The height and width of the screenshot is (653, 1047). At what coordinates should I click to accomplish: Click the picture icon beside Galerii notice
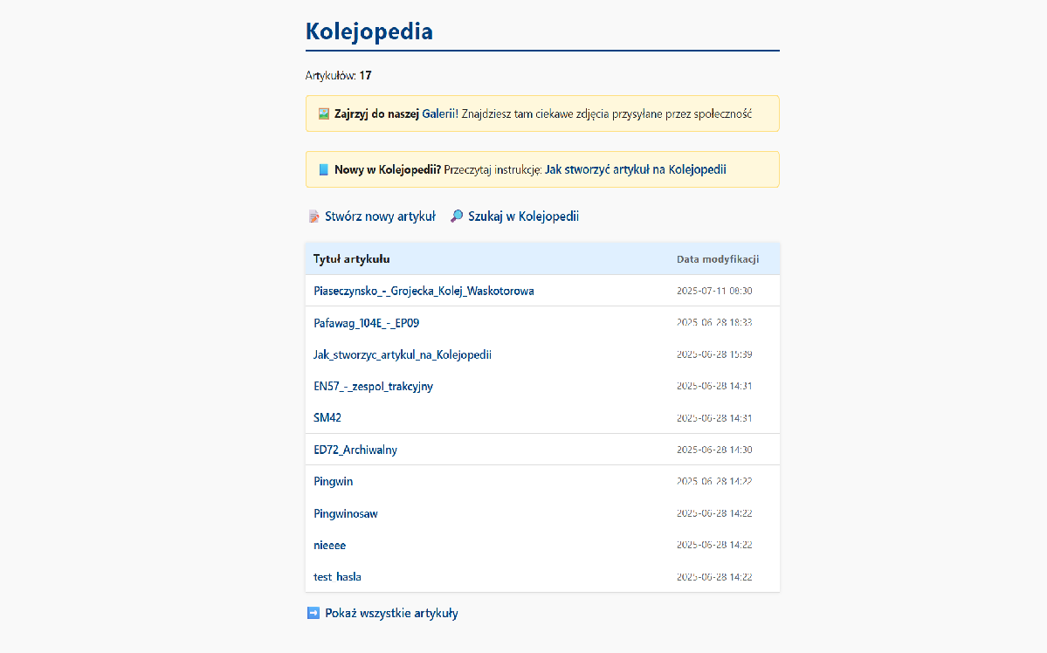324,113
